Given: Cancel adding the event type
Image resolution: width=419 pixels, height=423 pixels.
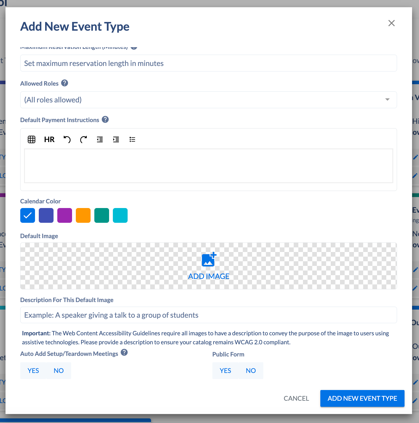Looking at the screenshot, I should tap(296, 398).
